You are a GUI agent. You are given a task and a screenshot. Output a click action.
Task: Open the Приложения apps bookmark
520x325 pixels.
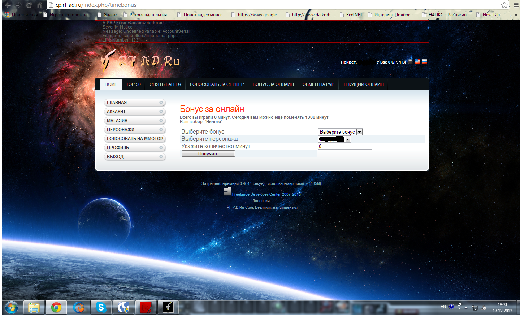coord(21,15)
